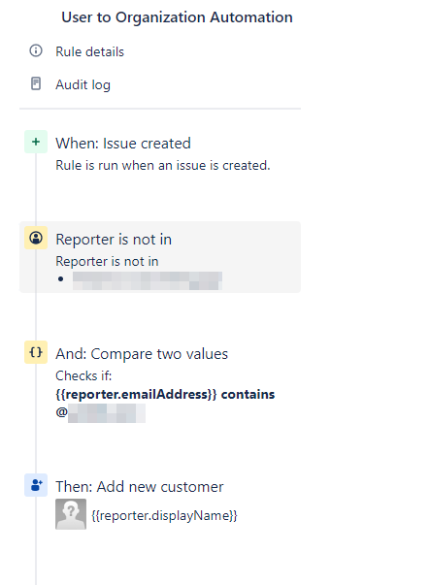Click the {{reporter.displayName}} smart value text
Viewport: 430px width, 585px height.
(x=164, y=515)
